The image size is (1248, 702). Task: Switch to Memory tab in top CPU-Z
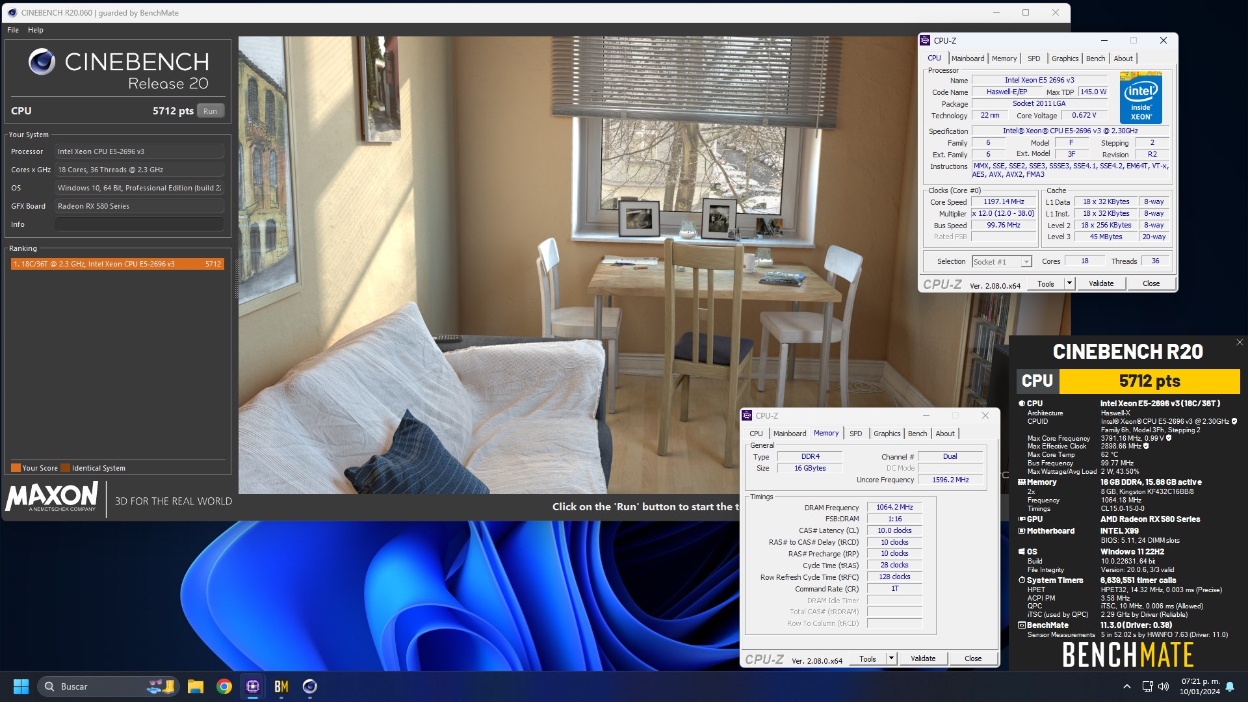pos(1004,58)
